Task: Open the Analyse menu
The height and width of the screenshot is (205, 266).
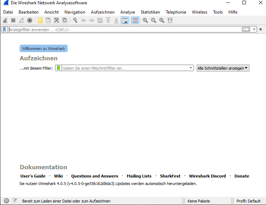Action: click(127, 12)
